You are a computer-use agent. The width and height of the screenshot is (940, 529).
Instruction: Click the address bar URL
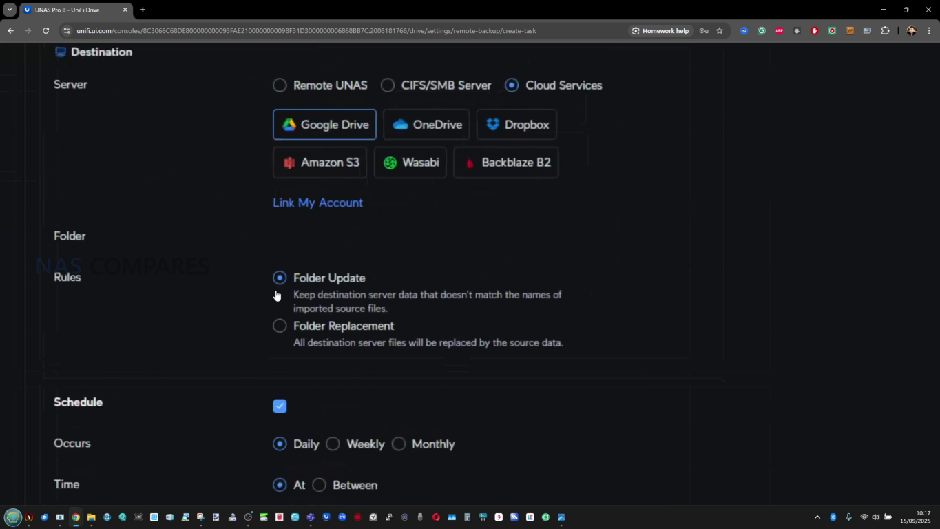coord(306,31)
